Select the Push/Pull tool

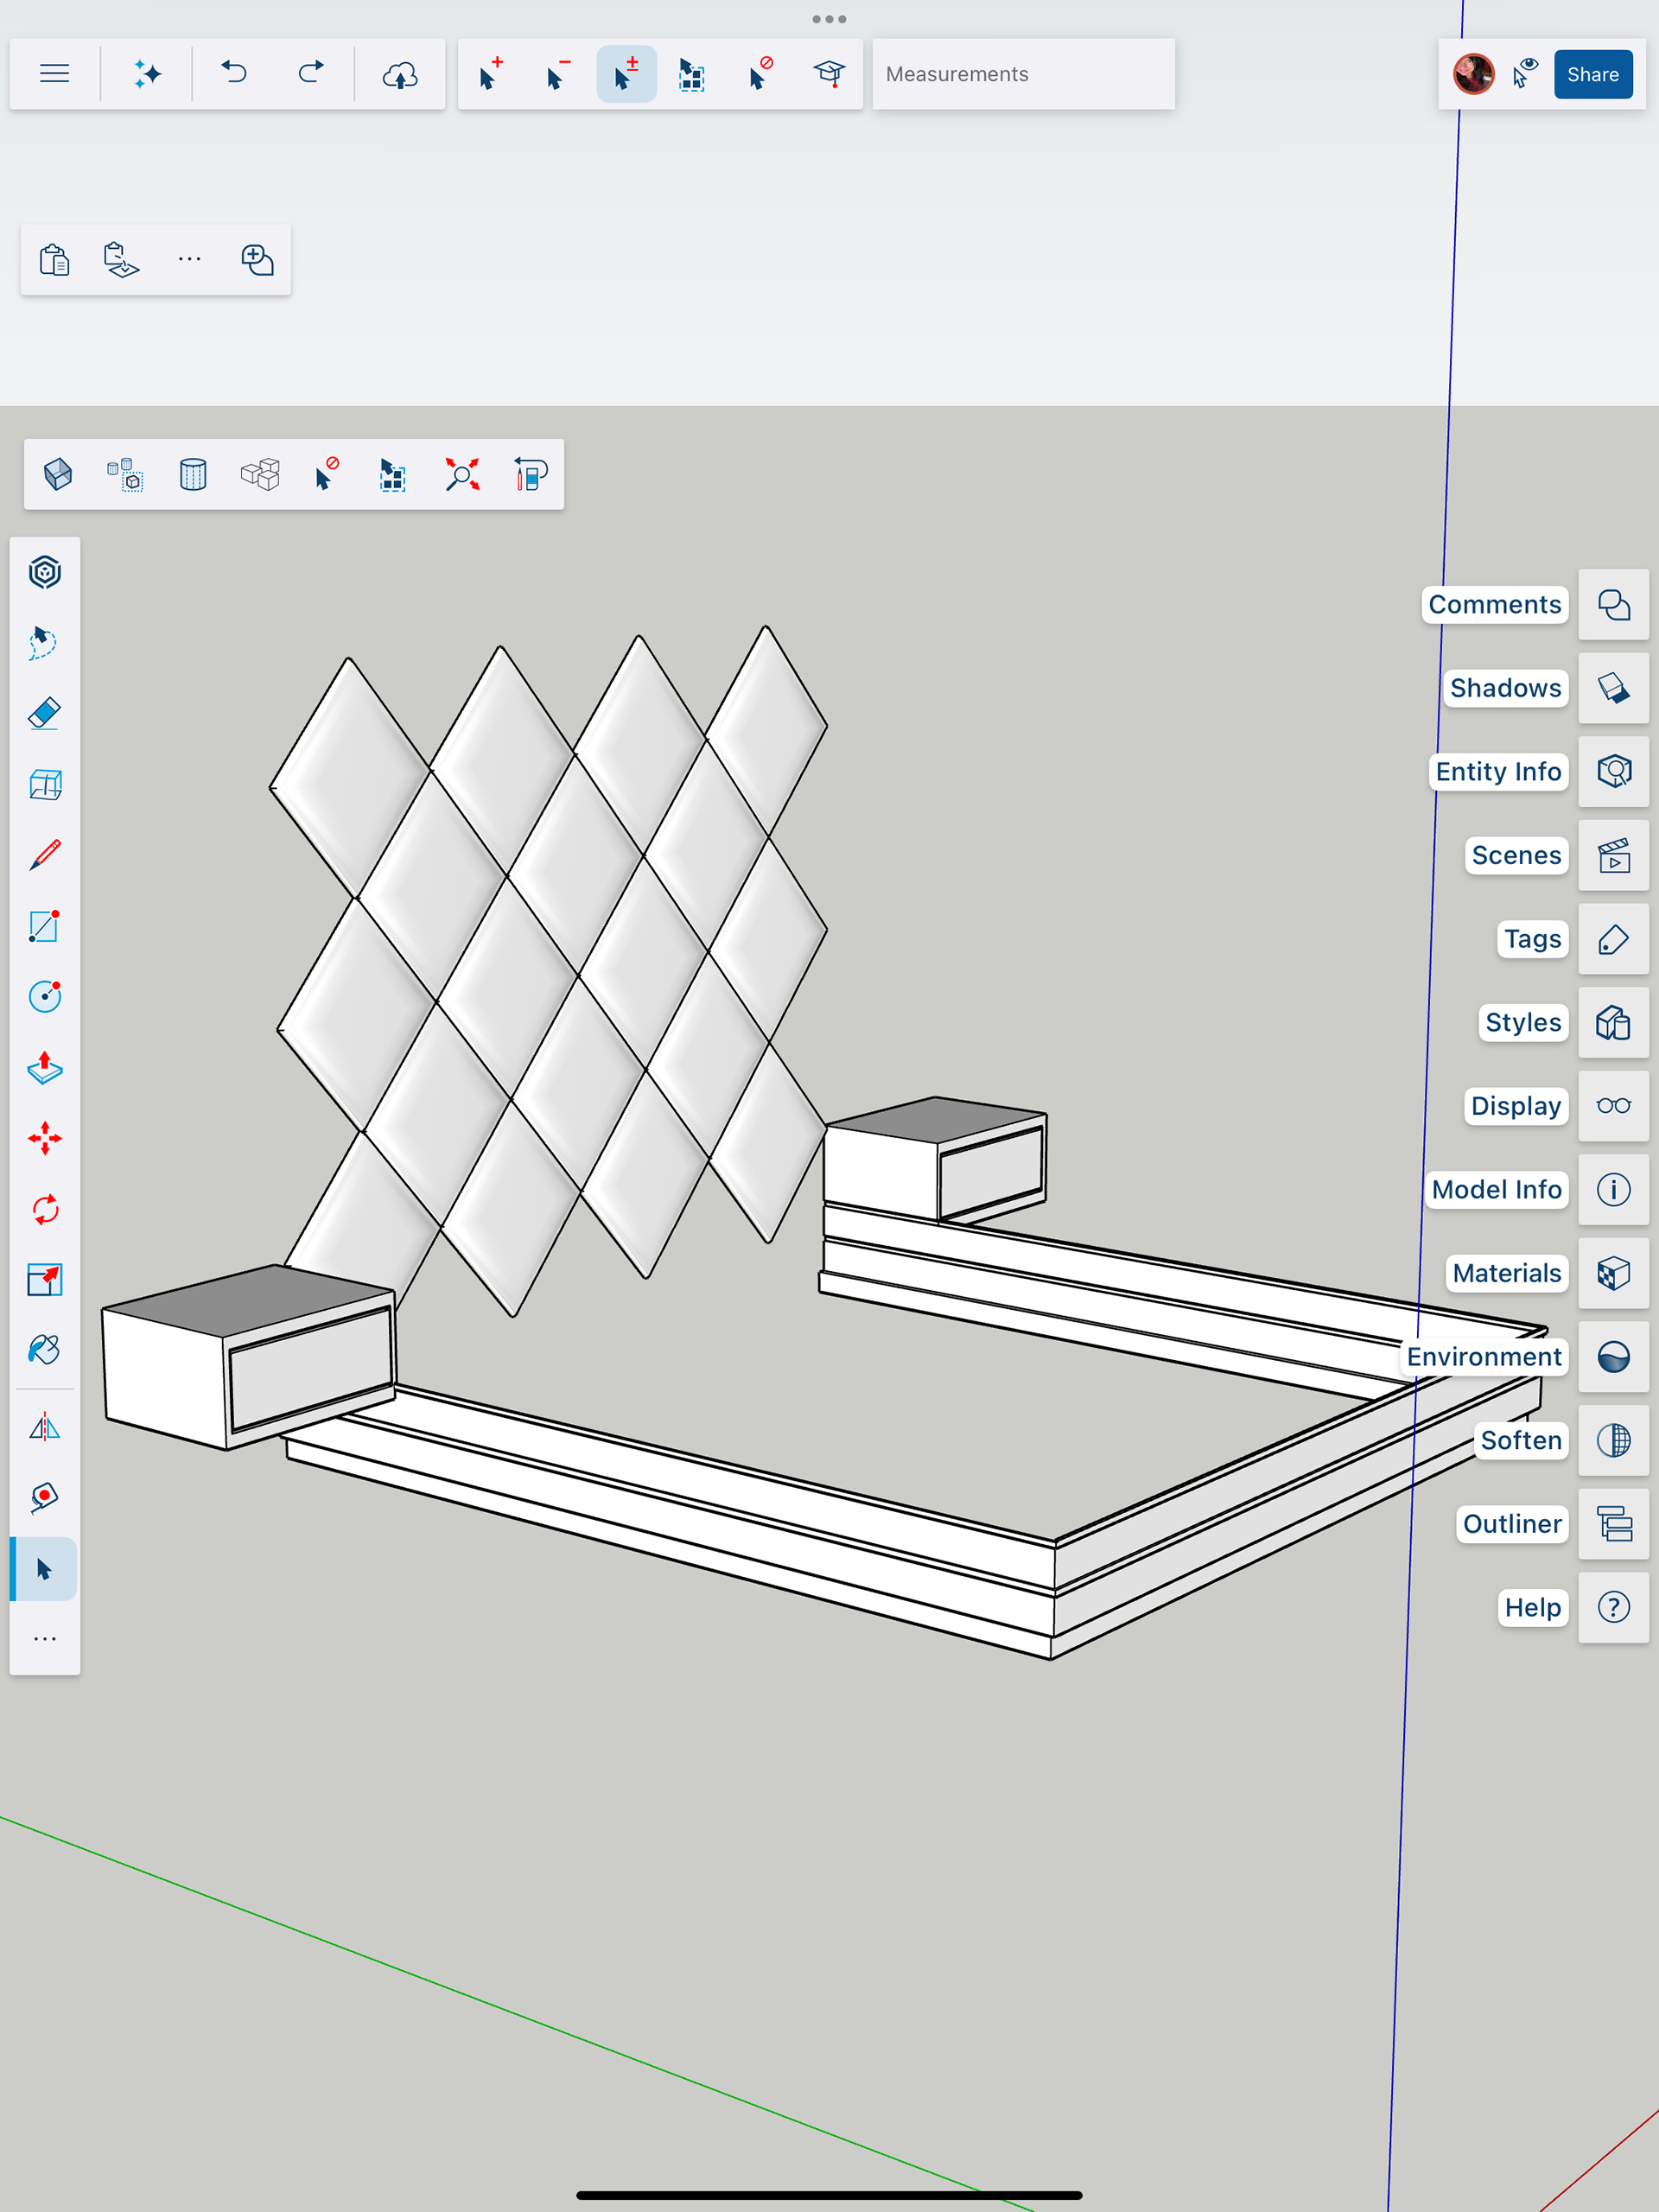coord(45,1068)
